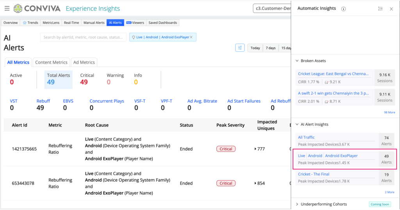The height and width of the screenshot is (210, 400).
Task: Select the 15 days time range
Action: click(x=286, y=48)
